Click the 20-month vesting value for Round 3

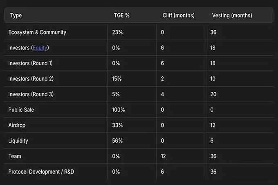213,94
